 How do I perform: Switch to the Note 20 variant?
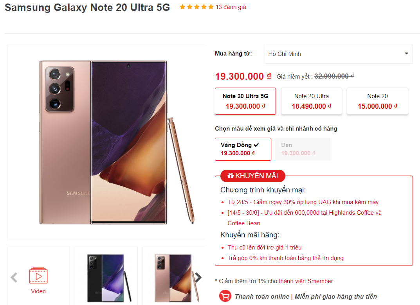(377, 101)
